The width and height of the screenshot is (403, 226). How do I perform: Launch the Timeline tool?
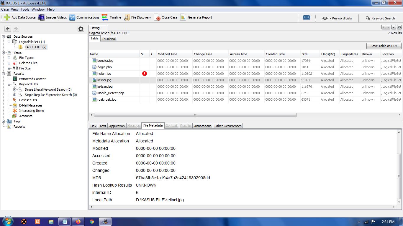tap(105, 18)
